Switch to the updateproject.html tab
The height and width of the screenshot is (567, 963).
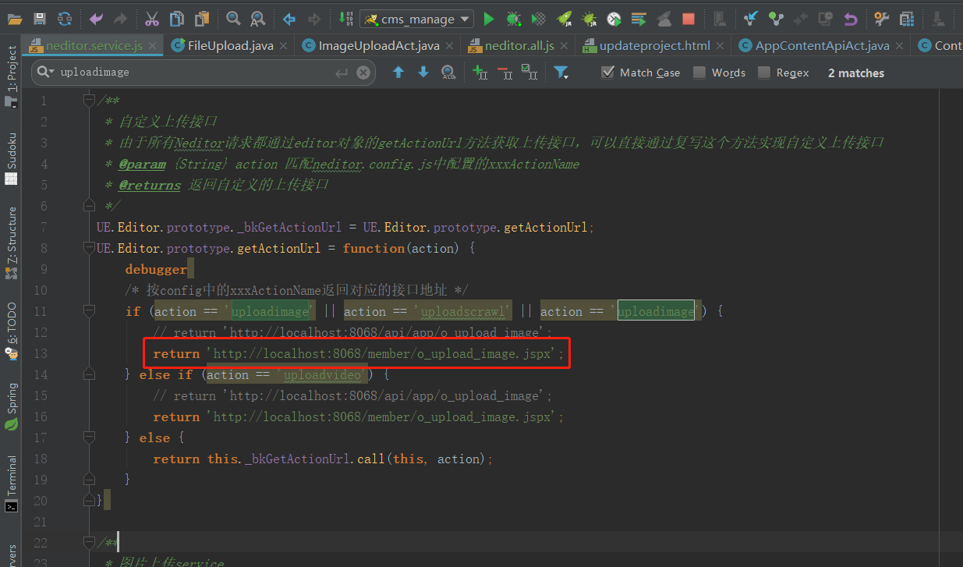(653, 46)
